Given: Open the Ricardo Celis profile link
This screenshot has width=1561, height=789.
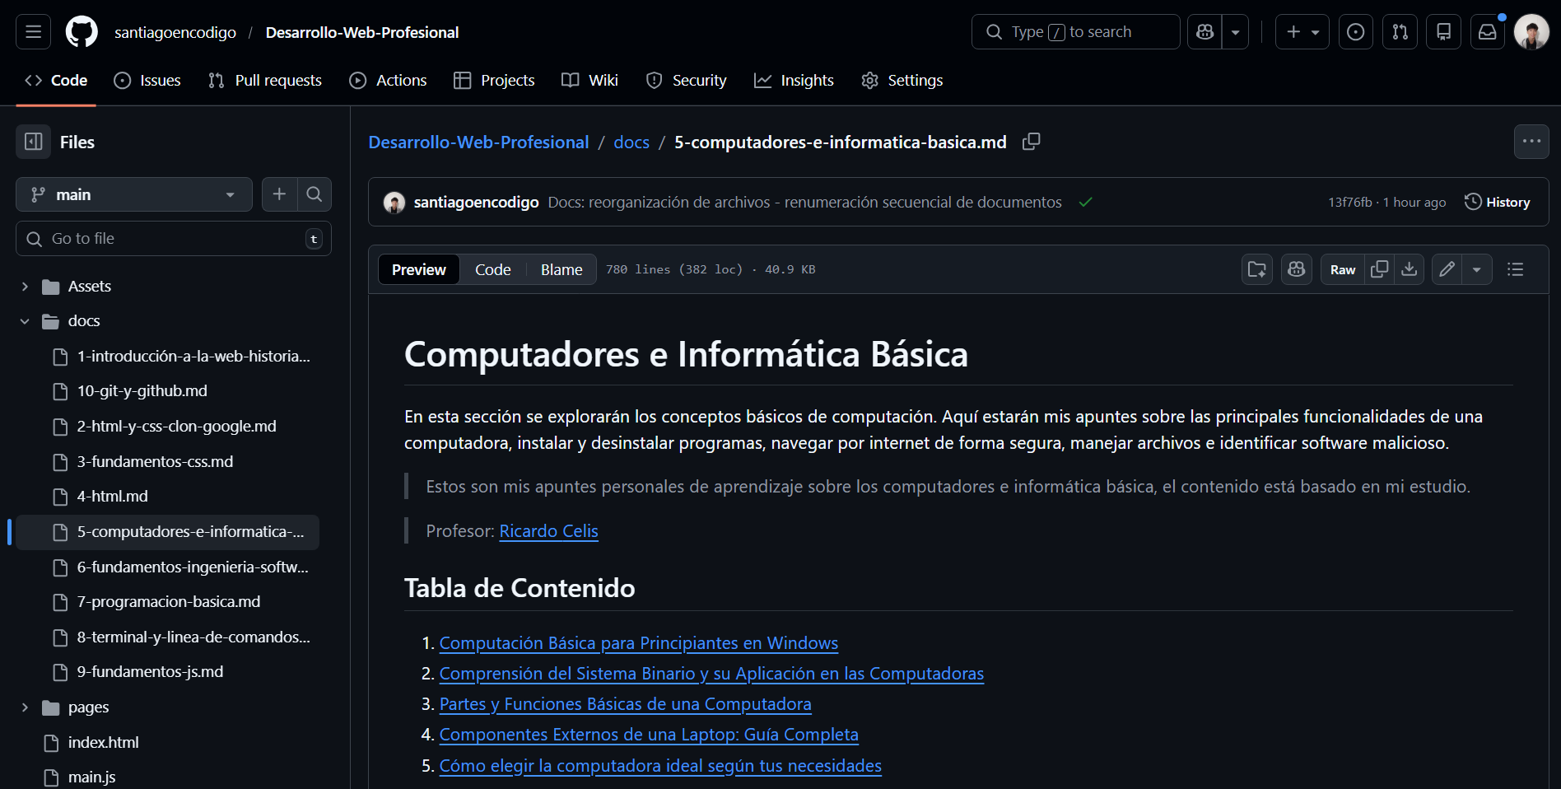Looking at the screenshot, I should (548, 531).
